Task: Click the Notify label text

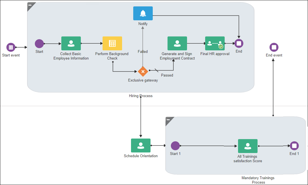Action: click(x=143, y=24)
